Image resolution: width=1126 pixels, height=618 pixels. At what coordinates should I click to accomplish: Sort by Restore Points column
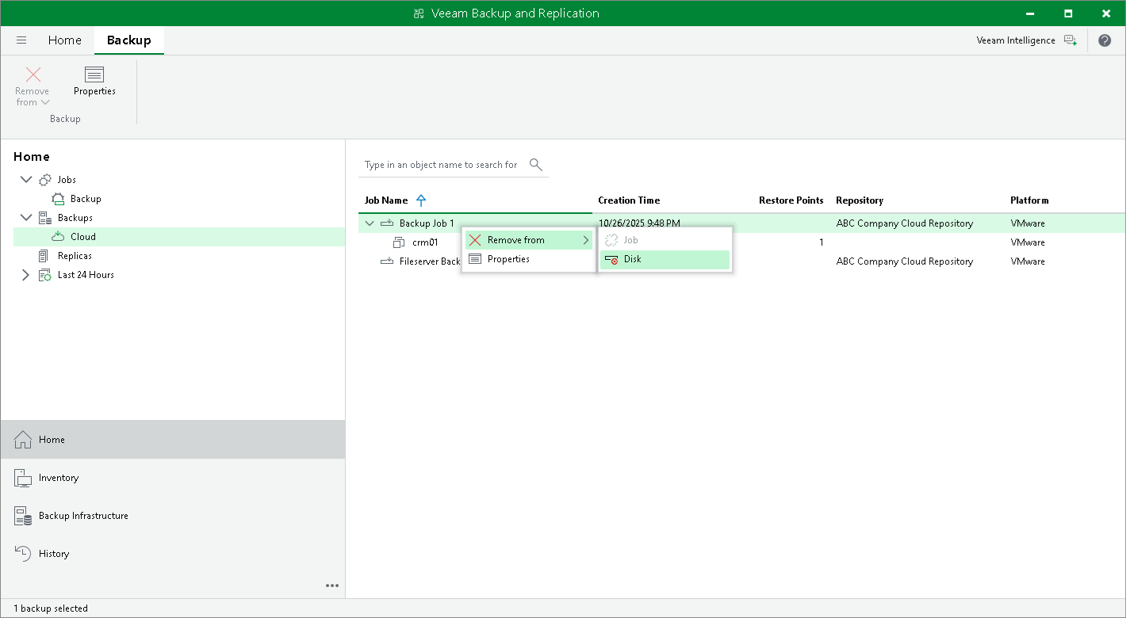coord(791,200)
